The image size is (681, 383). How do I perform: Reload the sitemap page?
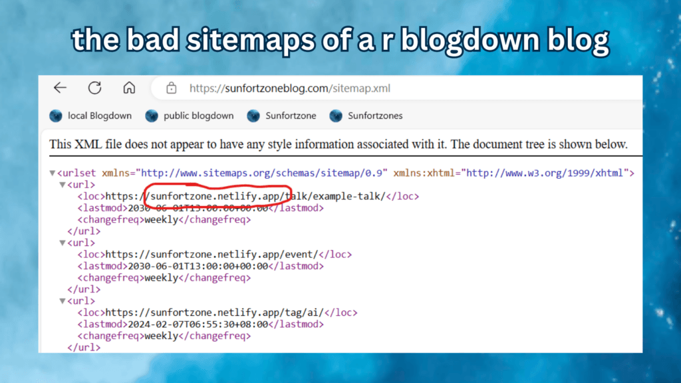94,87
